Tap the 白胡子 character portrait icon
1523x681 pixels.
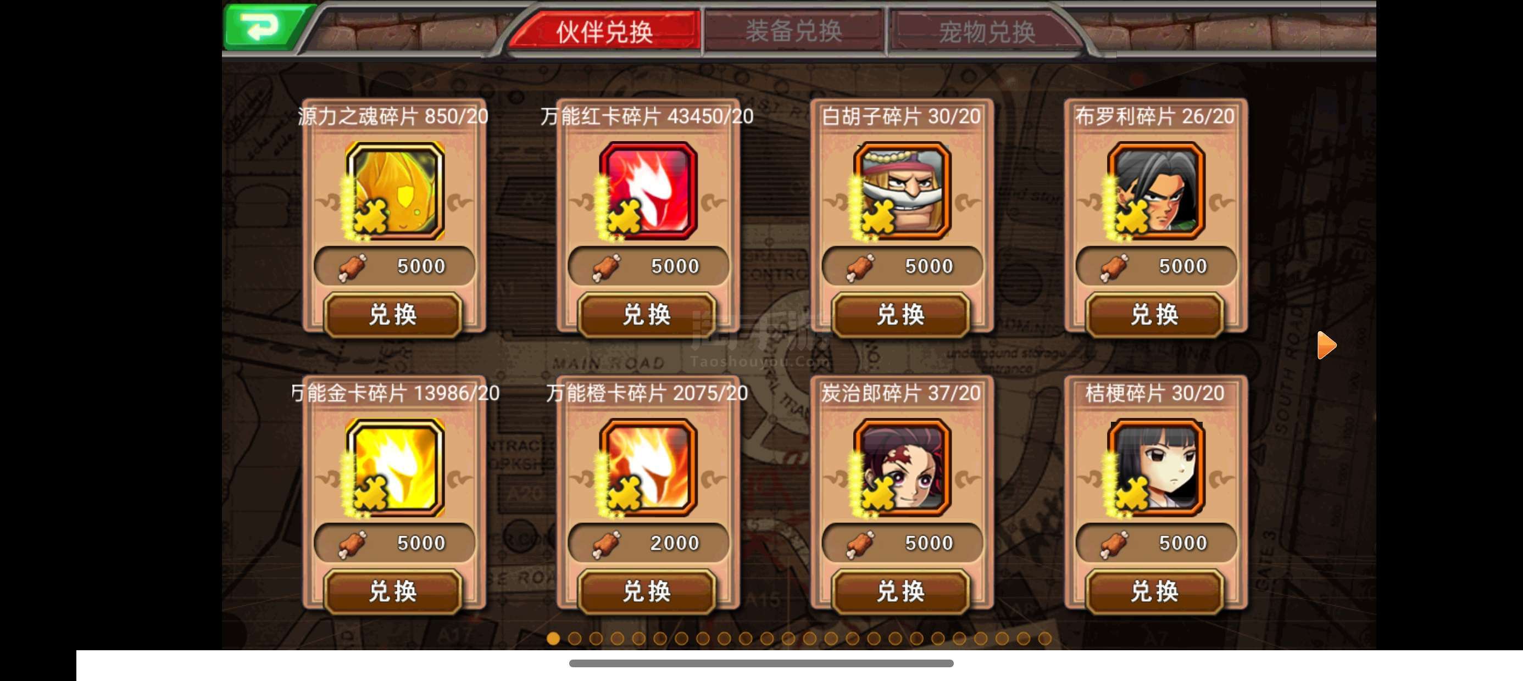click(x=902, y=191)
